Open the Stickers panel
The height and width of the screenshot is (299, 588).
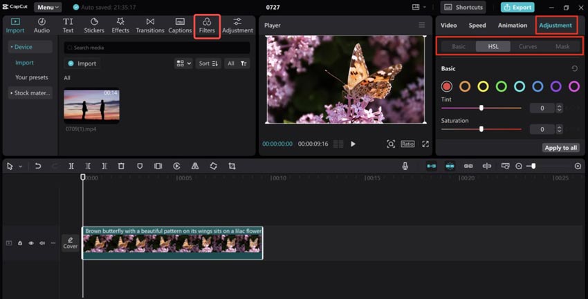[94, 26]
